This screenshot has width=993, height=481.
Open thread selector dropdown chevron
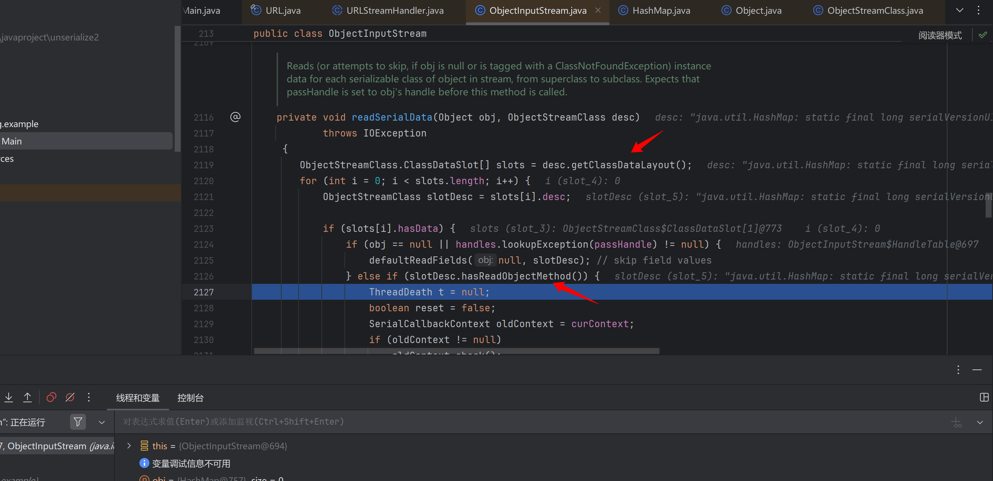click(x=102, y=422)
